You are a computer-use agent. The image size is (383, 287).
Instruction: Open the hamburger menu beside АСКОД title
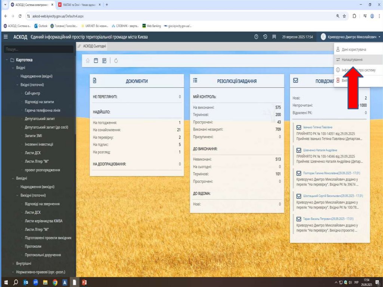click(6, 37)
